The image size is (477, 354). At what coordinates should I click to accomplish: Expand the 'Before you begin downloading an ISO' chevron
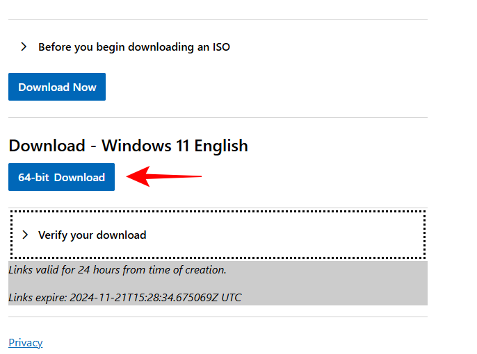24,47
